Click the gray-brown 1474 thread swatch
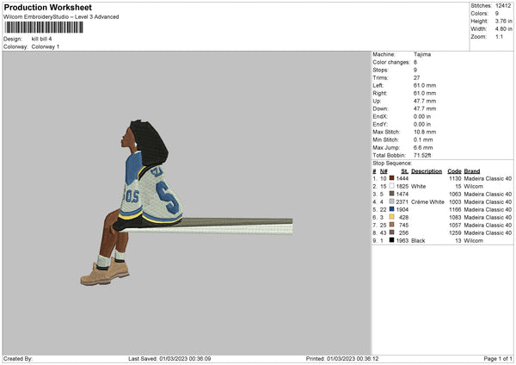 pyautogui.click(x=391, y=194)
